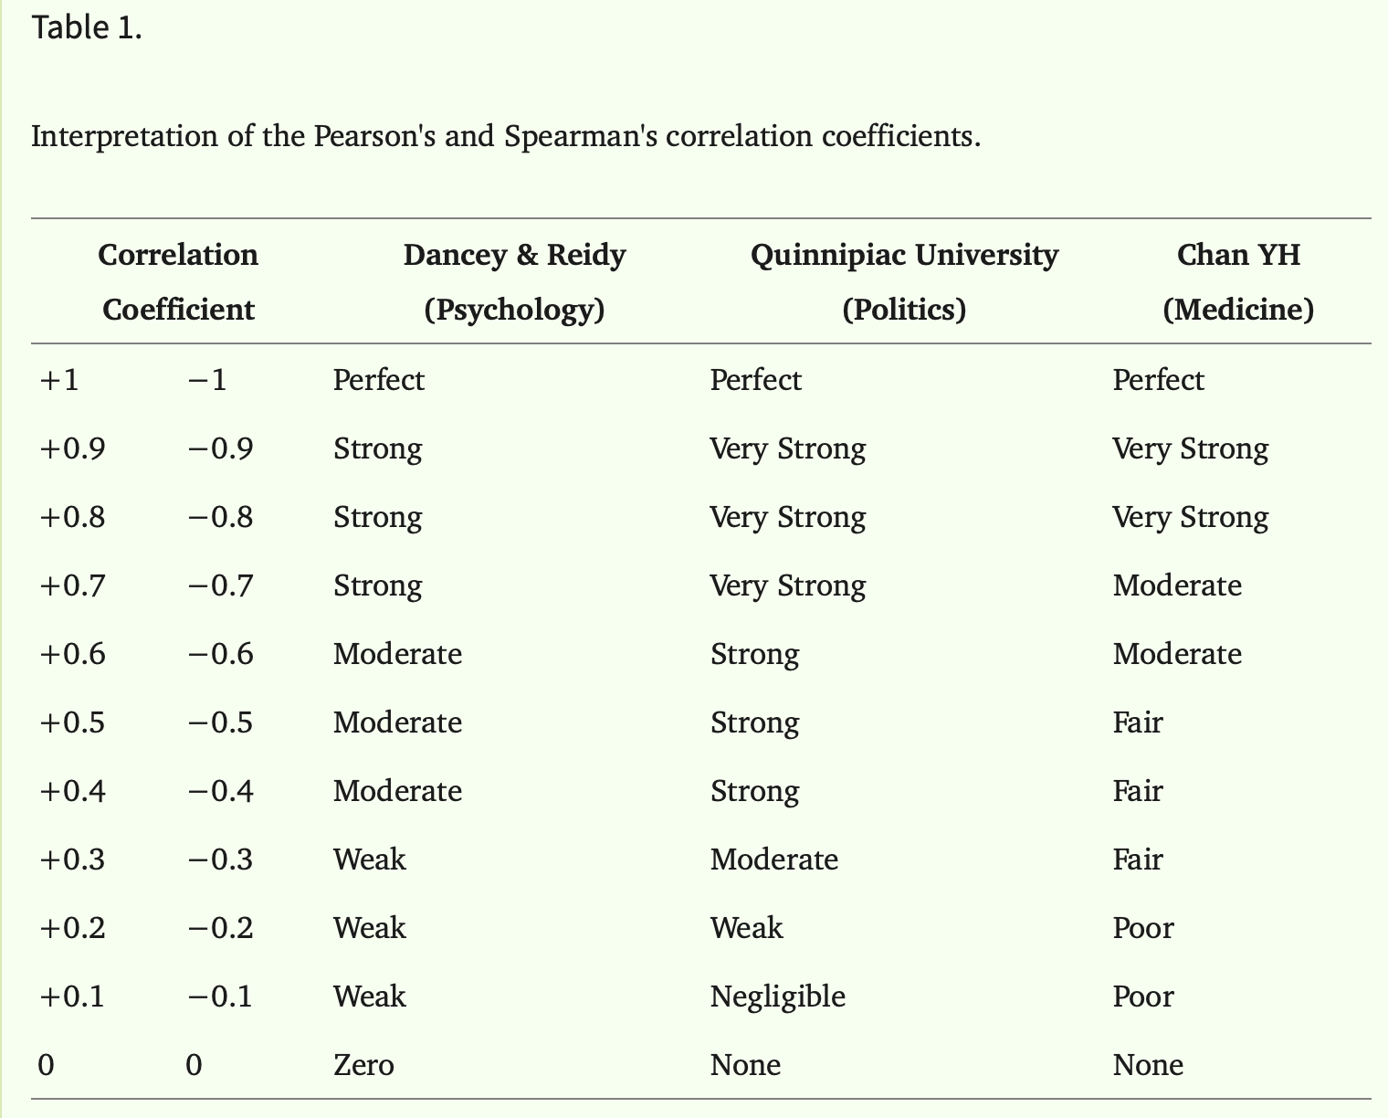Click 'Fair' in the +0.5 row
Image resolution: width=1388 pixels, height=1118 pixels.
point(1138,722)
